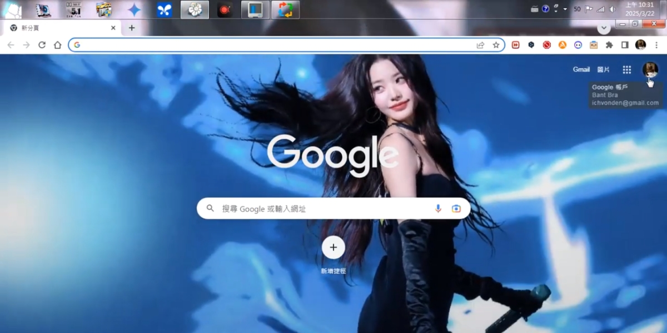Open the 圖片 images link

pyautogui.click(x=603, y=69)
